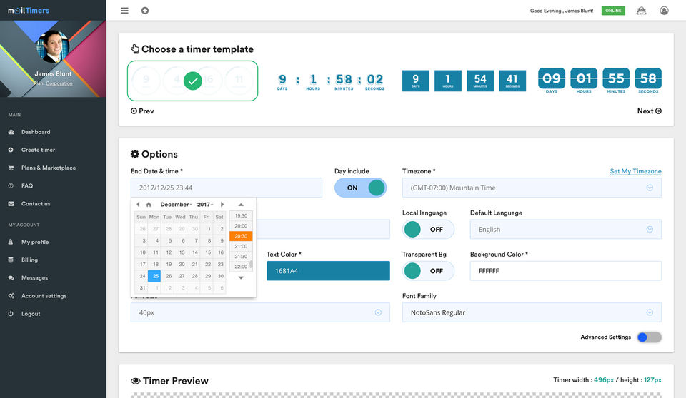Open Billing in the sidebar
This screenshot has width=686, height=398.
click(29, 260)
